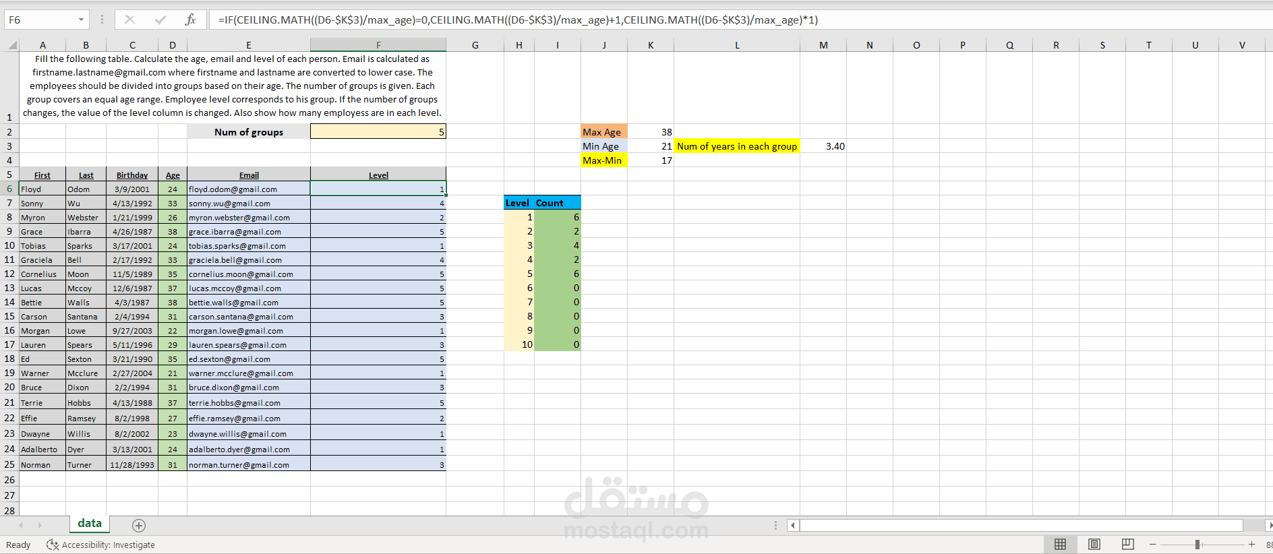Image resolution: width=1273 pixels, height=554 pixels.
Task: Click the Level header in the employee table
Action: pyautogui.click(x=378, y=175)
